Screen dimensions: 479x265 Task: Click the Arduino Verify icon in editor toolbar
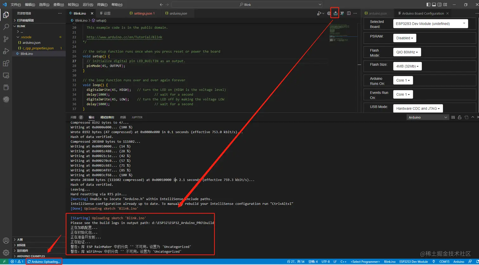342,13
